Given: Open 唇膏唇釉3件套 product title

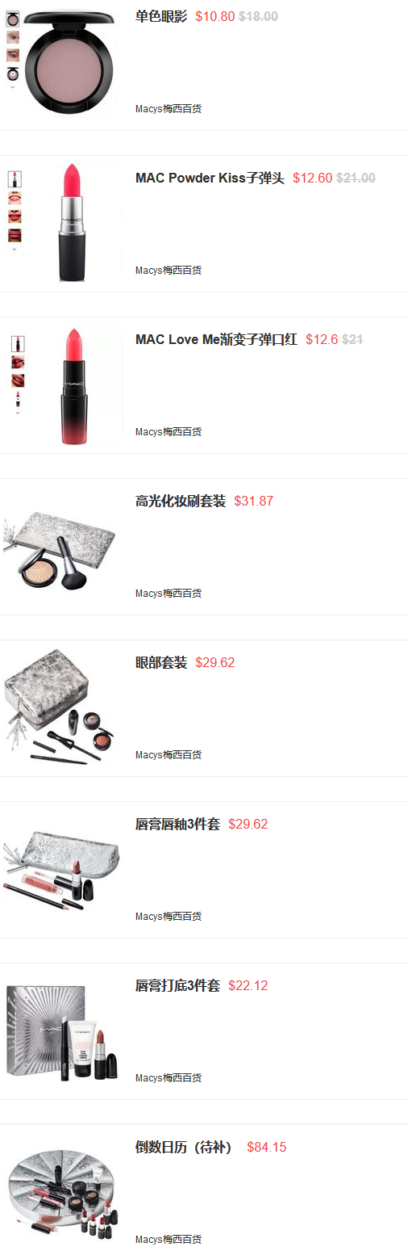Looking at the screenshot, I should [177, 824].
